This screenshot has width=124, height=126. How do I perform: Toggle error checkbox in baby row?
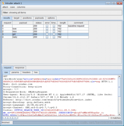[x=47, y=37]
